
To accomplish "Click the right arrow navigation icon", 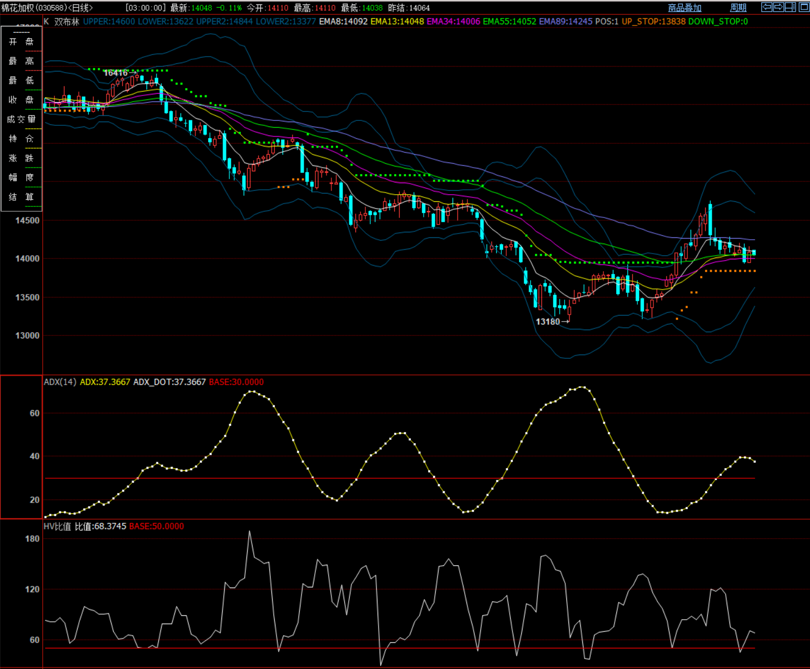I will (778, 7).
